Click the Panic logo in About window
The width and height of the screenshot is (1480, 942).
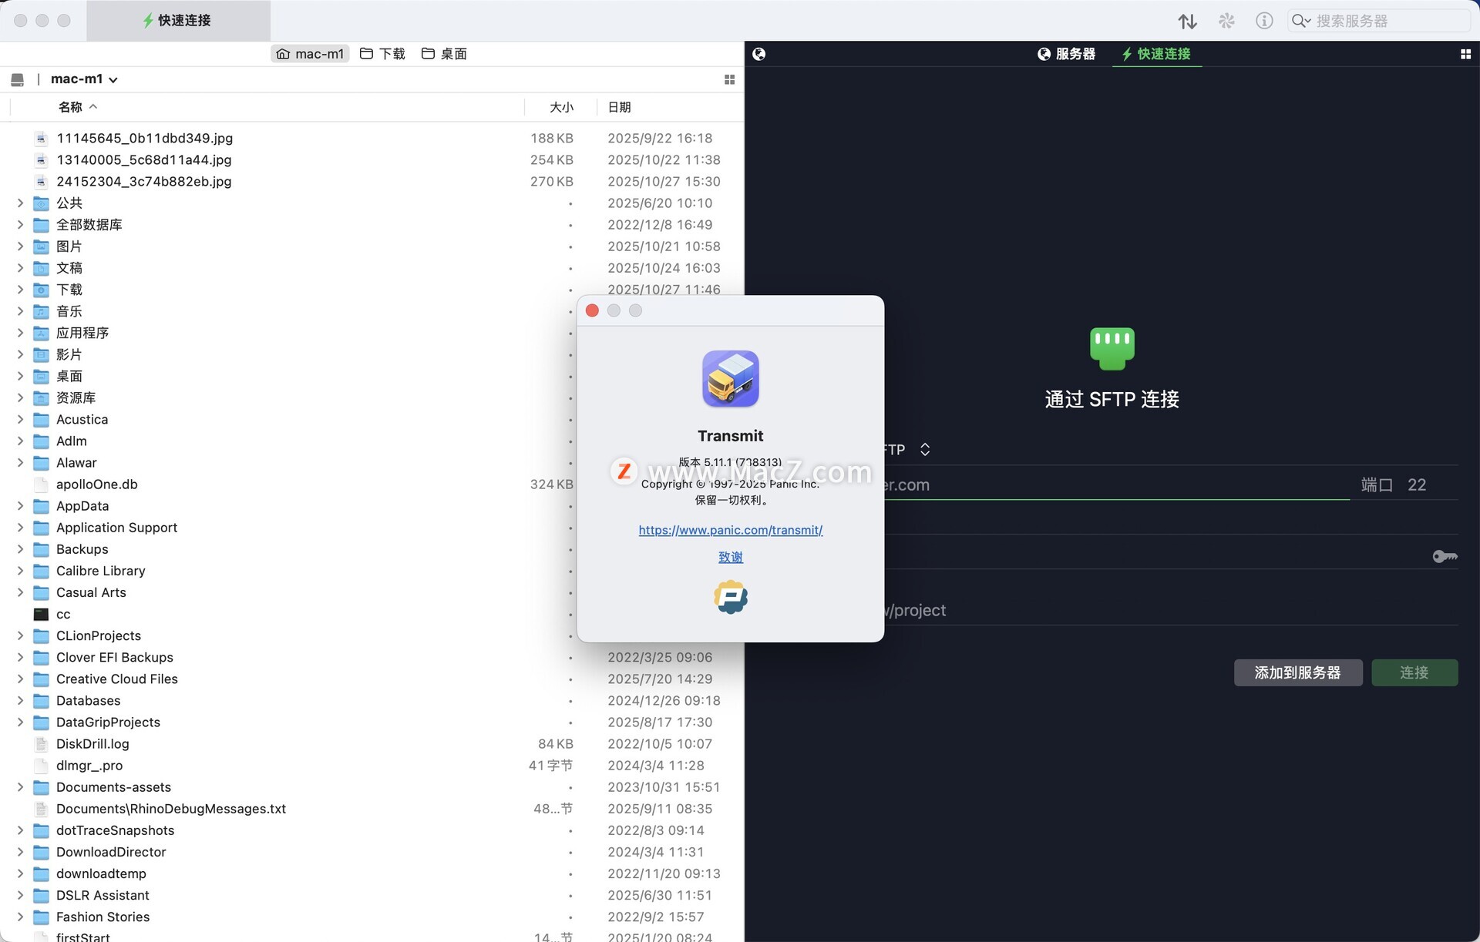[x=730, y=597]
